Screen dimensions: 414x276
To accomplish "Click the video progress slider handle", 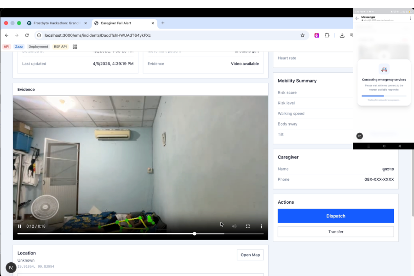I will (195, 234).
